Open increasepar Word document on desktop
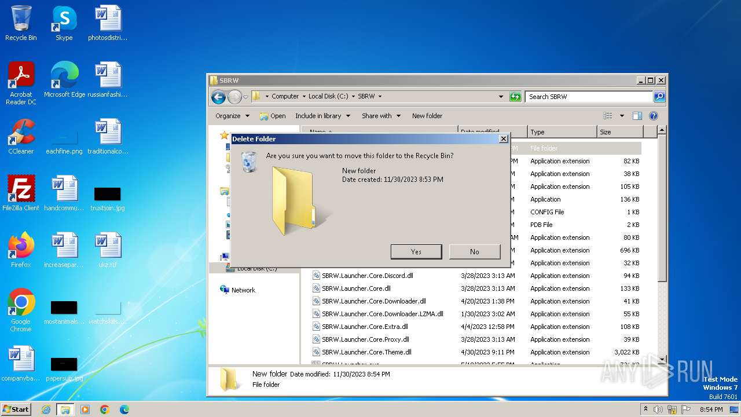Screen dimensions: 741x417 pos(64,251)
